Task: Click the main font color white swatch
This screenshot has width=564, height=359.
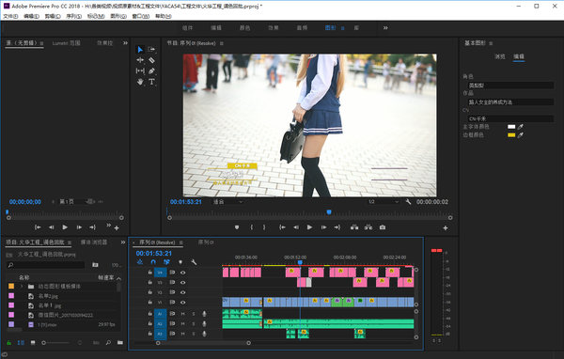Action: point(511,127)
